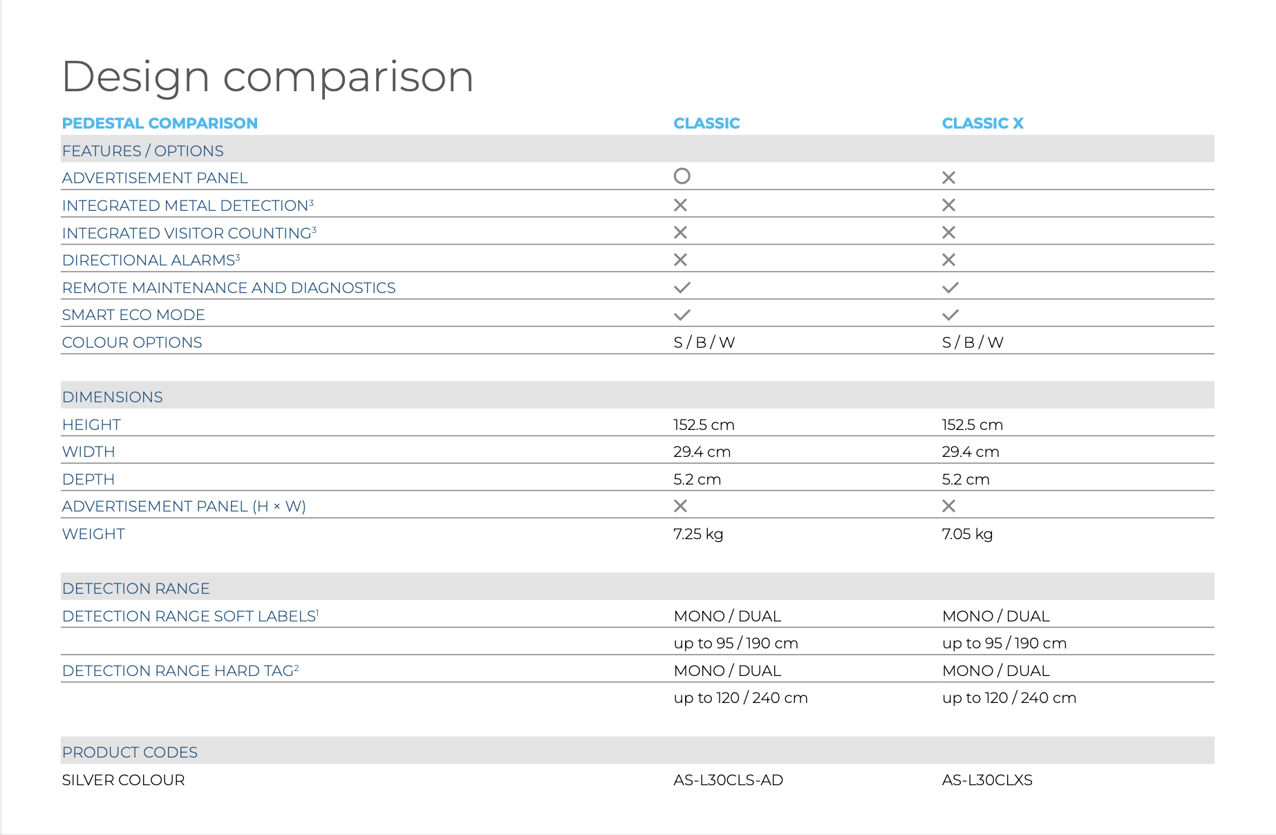The height and width of the screenshot is (835, 1276).
Task: Click the Classic X column checkmark for Remote Maintenance
Action: click(x=950, y=288)
